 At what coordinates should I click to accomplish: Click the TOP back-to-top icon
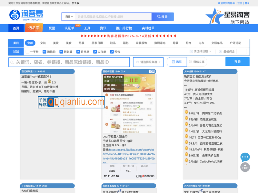245,168
